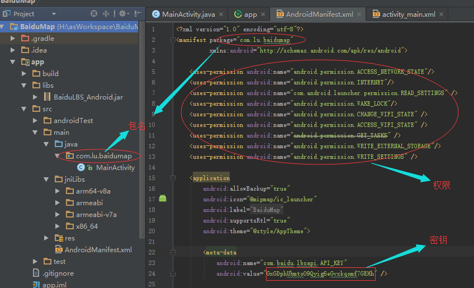This screenshot has height=288, width=474.
Task: Click the .gradle folder icon
Action: pyautogui.click(x=25, y=39)
